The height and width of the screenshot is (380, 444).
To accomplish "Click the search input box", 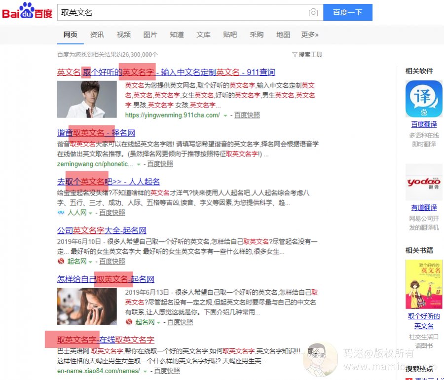I will [x=183, y=13].
